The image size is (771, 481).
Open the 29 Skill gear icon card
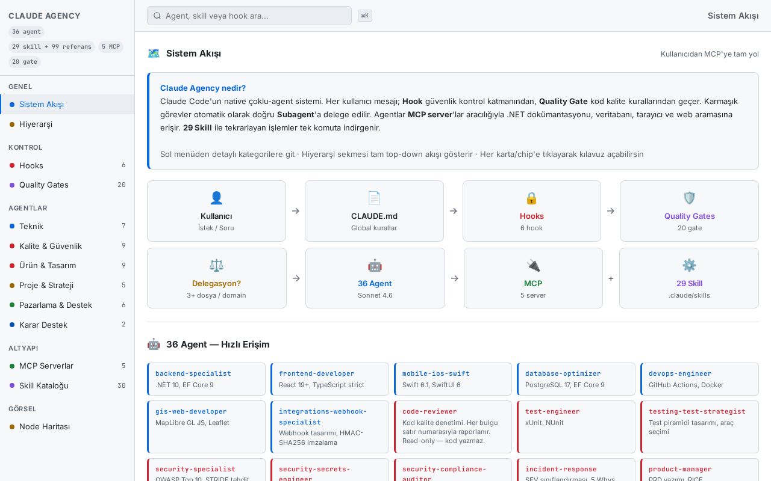point(689,278)
